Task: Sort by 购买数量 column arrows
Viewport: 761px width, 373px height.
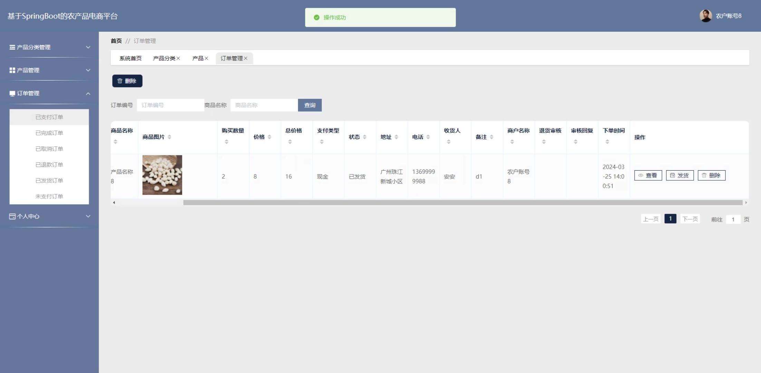Action: click(227, 142)
